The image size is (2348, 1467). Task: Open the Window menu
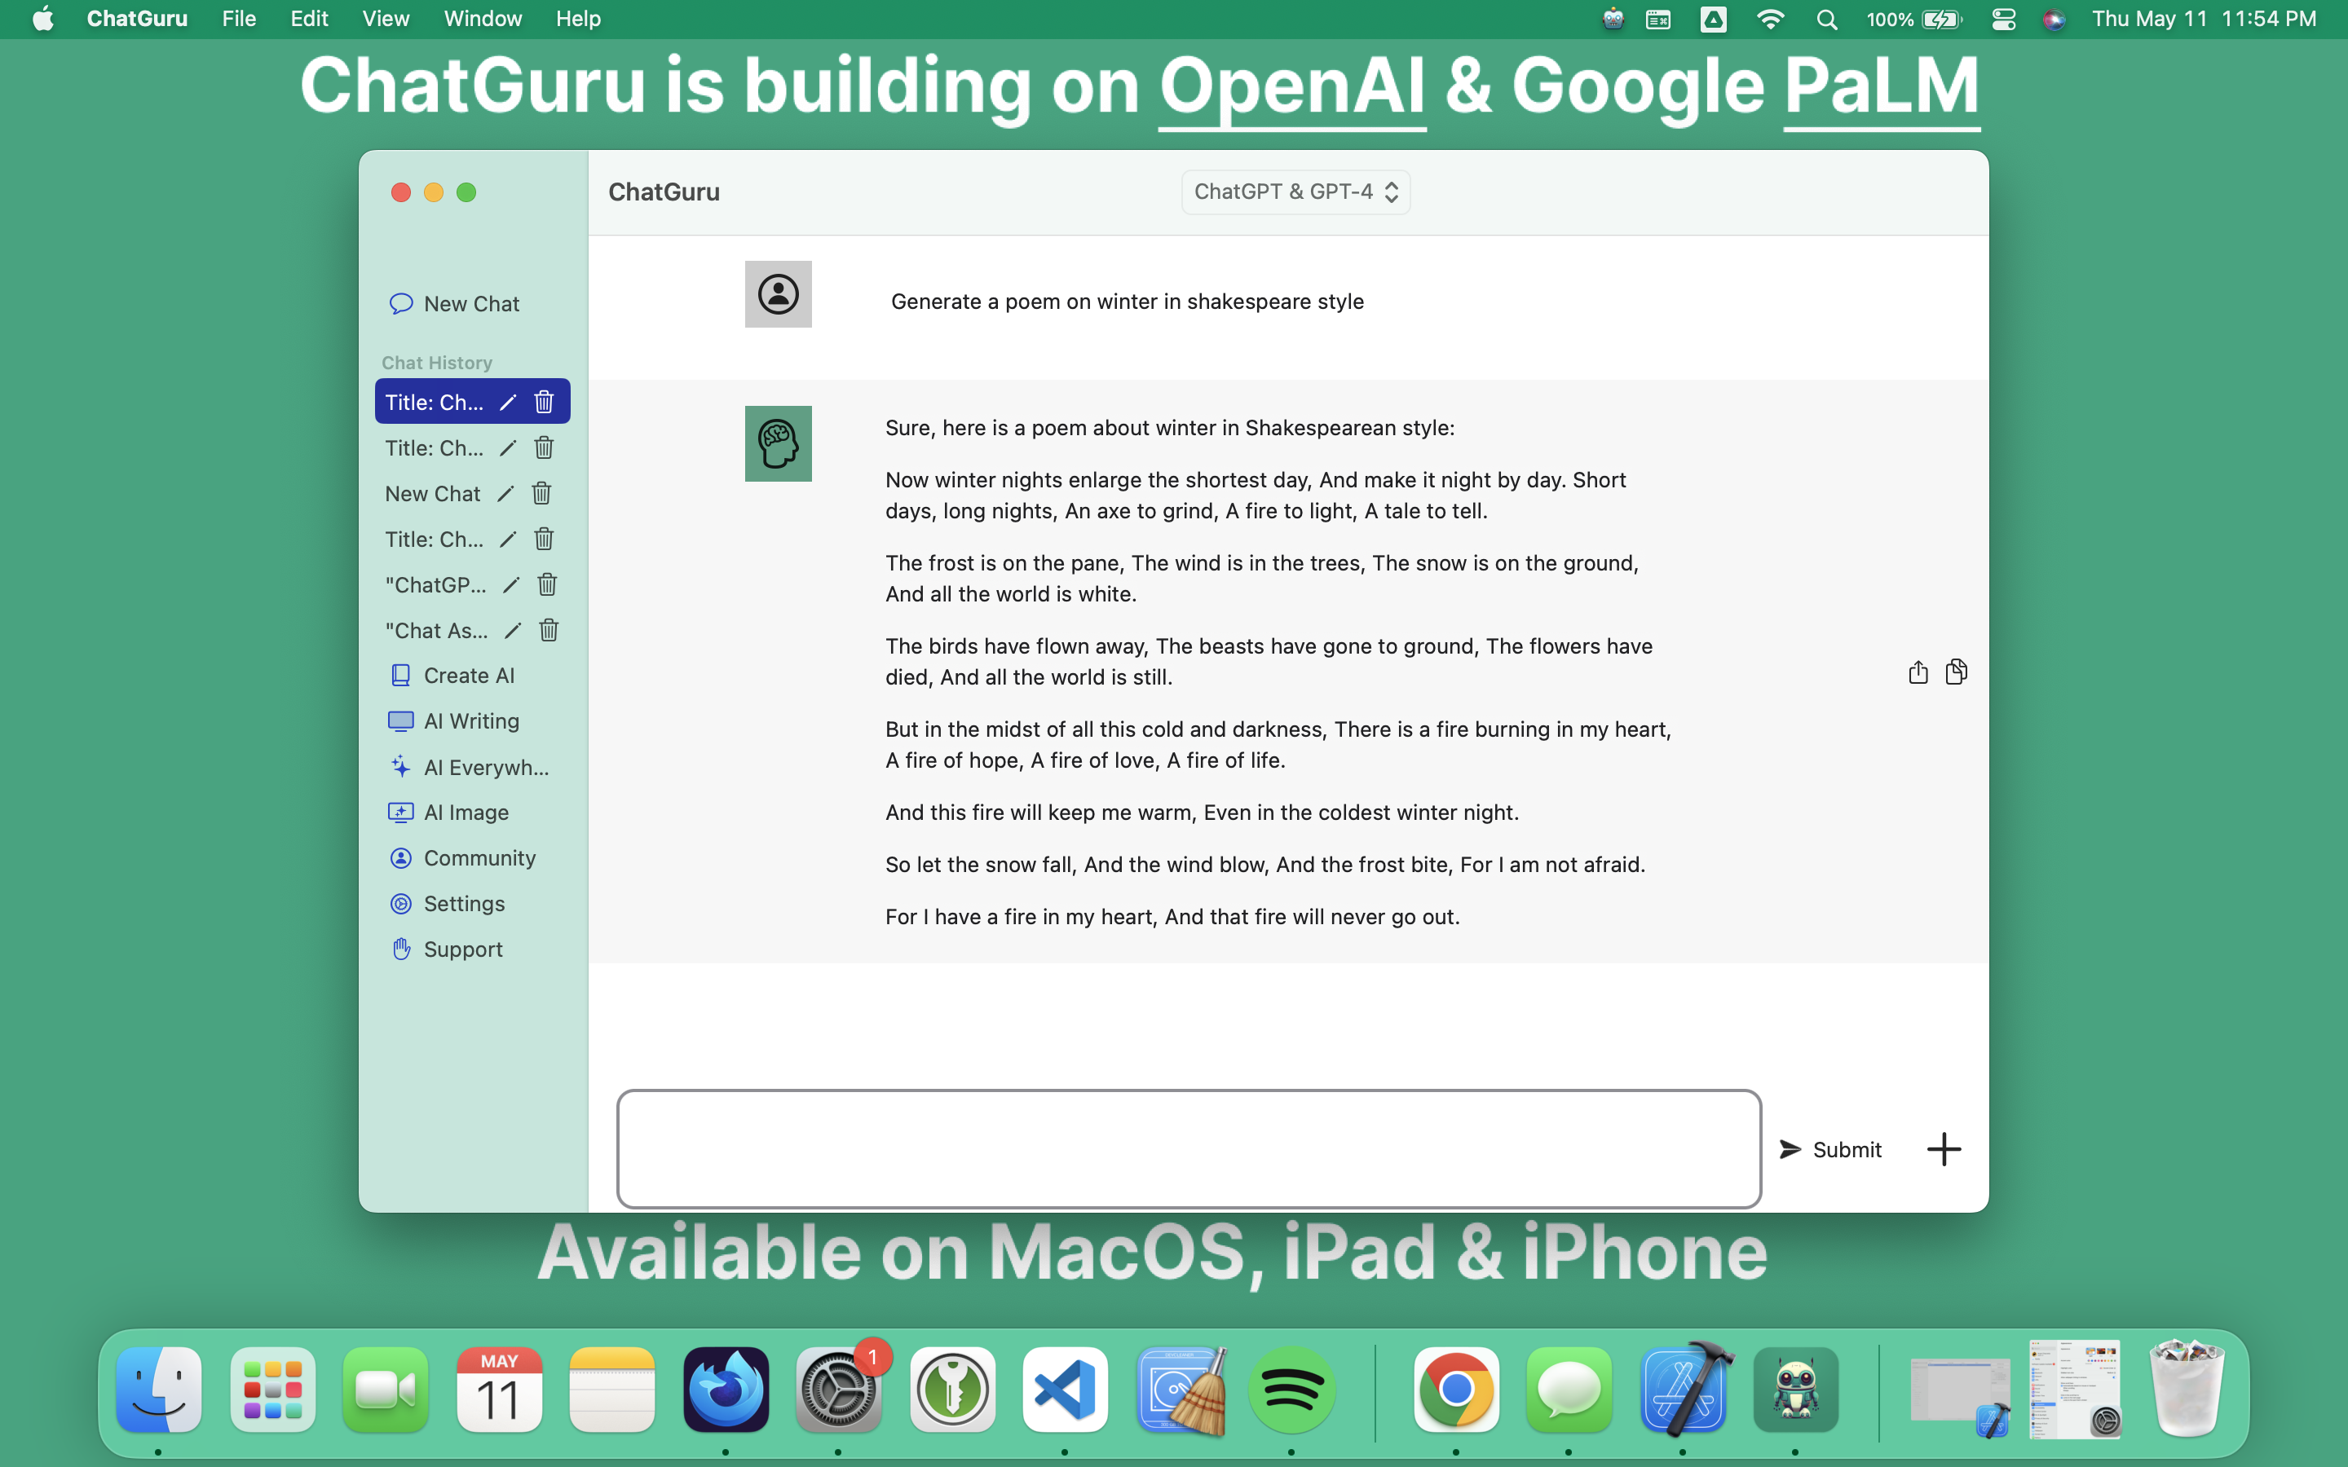(x=483, y=19)
